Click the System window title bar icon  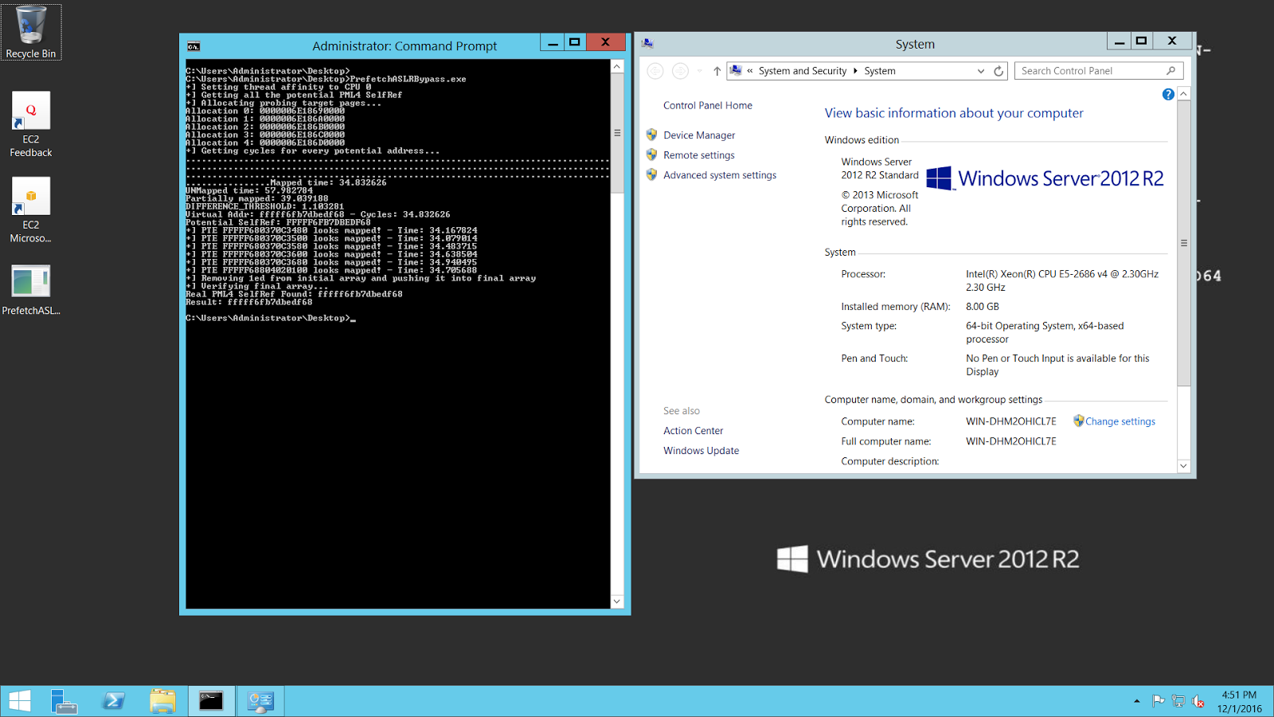point(647,44)
